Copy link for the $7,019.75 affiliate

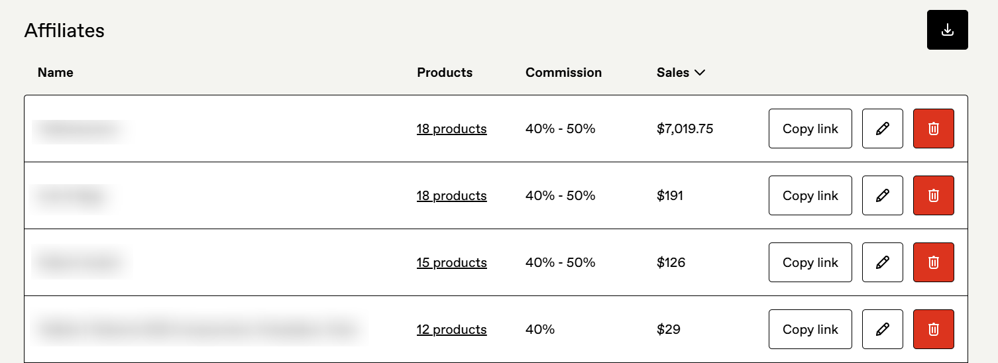[x=810, y=129]
